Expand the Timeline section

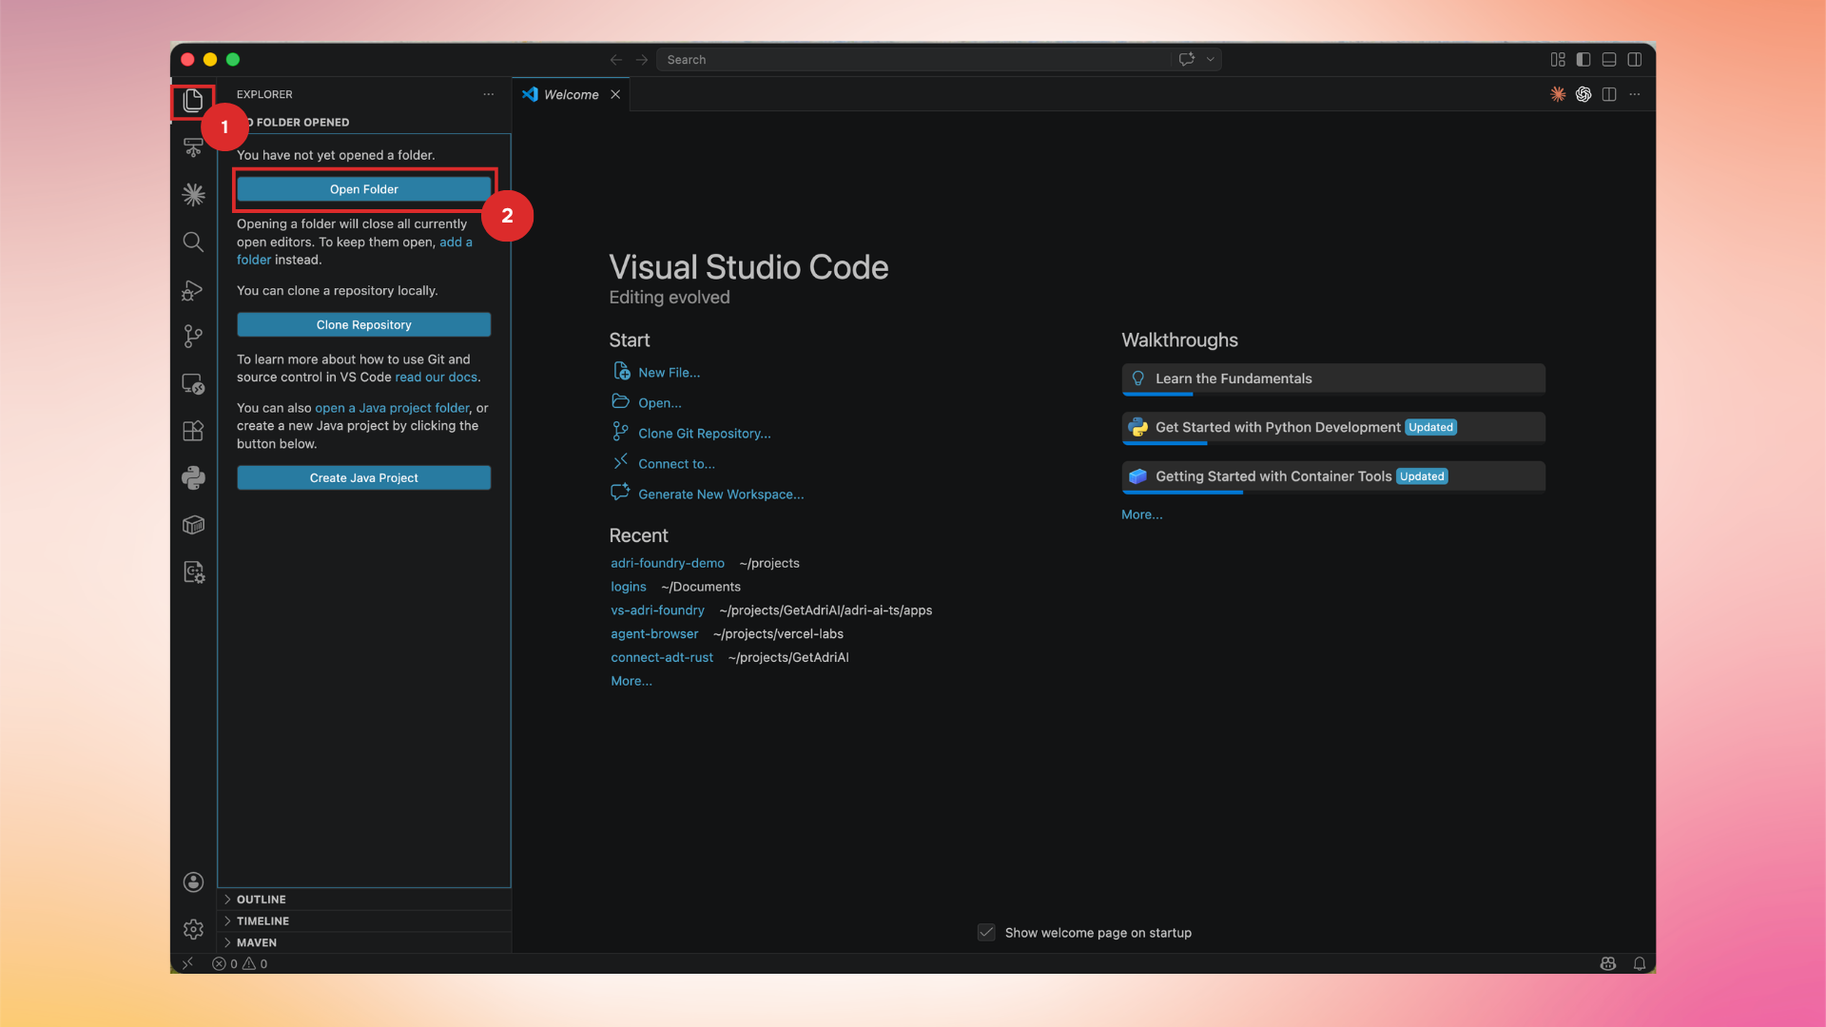pyautogui.click(x=262, y=920)
